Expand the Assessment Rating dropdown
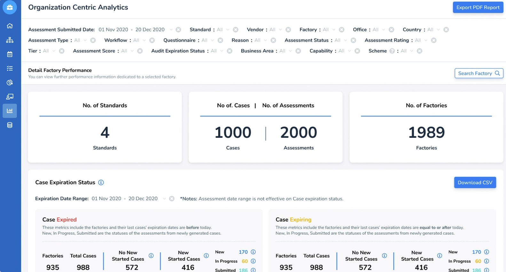Image resolution: width=506 pixels, height=272 pixels. 426,40
